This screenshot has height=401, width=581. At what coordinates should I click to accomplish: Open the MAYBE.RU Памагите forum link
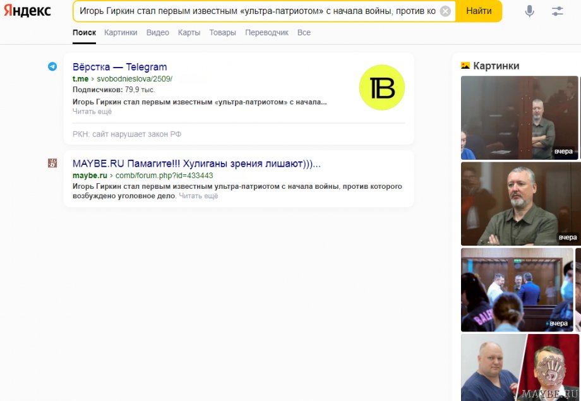point(196,164)
